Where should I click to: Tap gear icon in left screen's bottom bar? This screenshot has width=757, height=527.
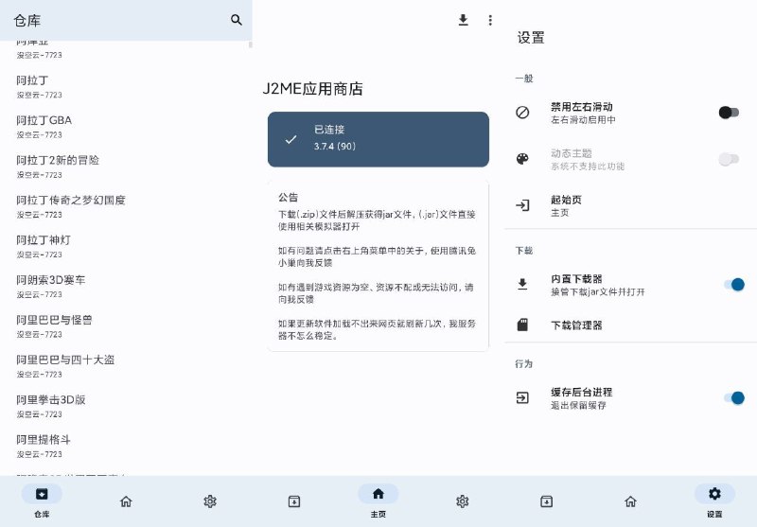pos(210,501)
